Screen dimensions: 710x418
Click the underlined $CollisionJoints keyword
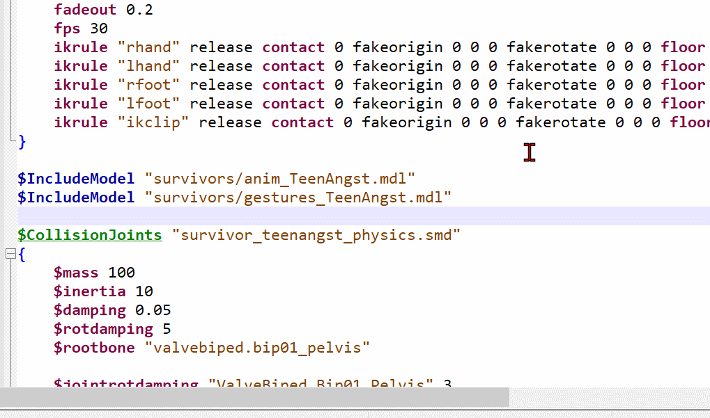click(90, 235)
